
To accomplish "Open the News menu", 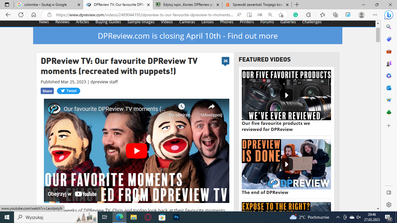I will (44, 22).
